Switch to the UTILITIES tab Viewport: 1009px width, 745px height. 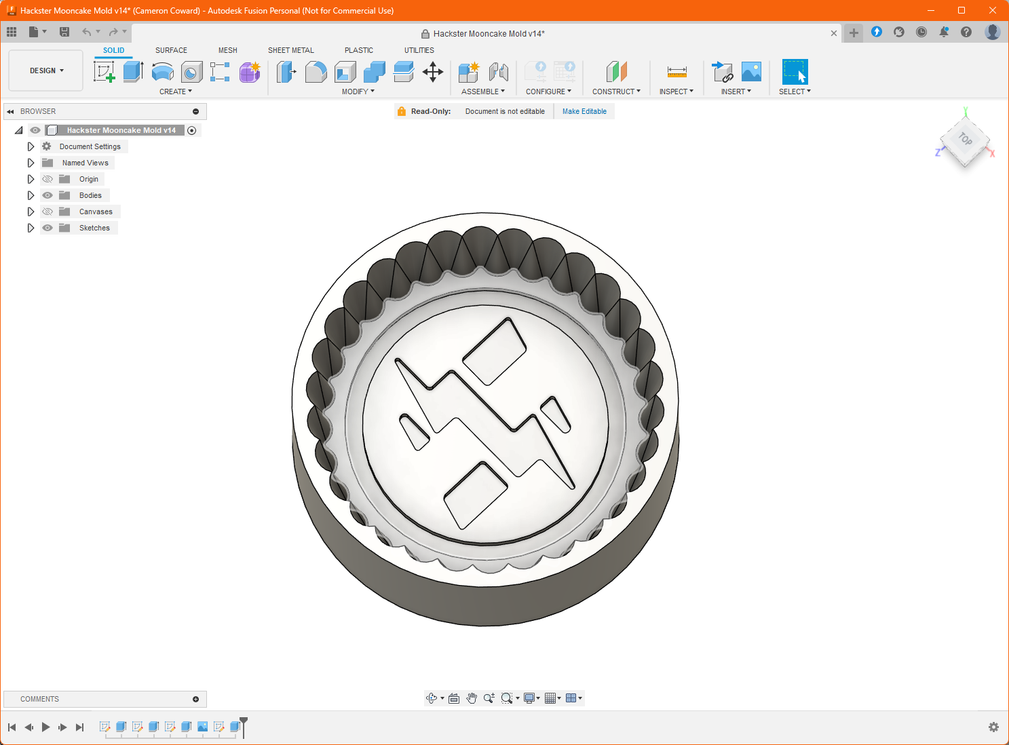pyautogui.click(x=419, y=50)
